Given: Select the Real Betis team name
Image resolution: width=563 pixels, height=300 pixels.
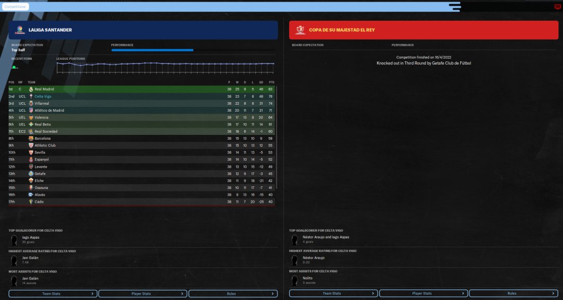Looking at the screenshot, I should (x=43, y=124).
